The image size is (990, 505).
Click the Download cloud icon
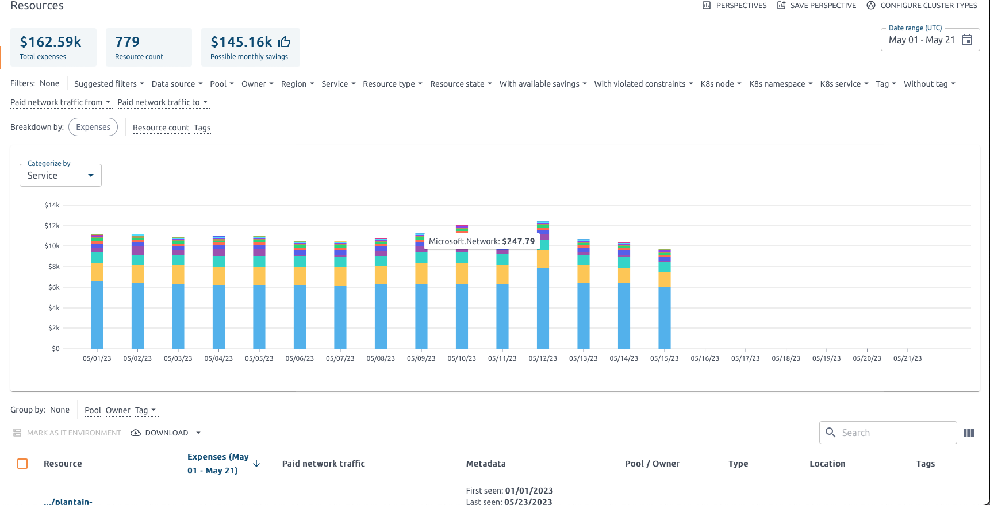136,433
